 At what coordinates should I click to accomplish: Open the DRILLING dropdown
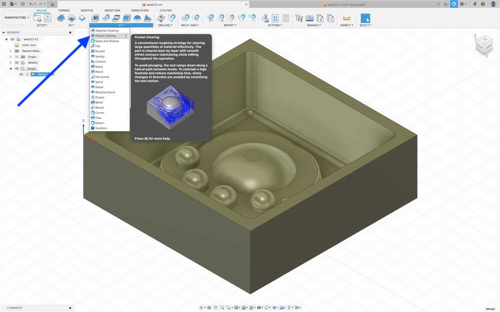(165, 25)
